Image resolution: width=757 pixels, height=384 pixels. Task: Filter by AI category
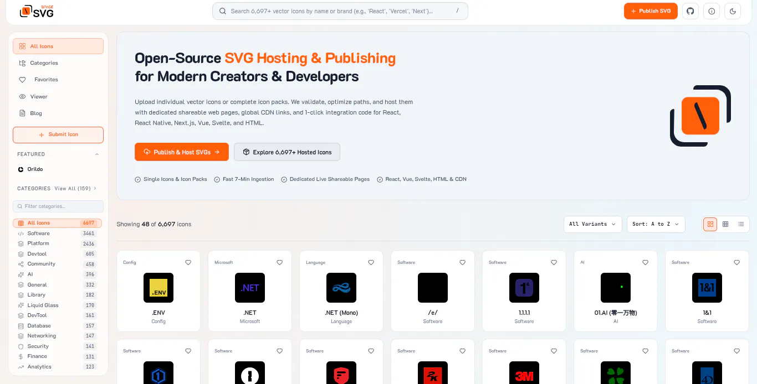pos(58,274)
